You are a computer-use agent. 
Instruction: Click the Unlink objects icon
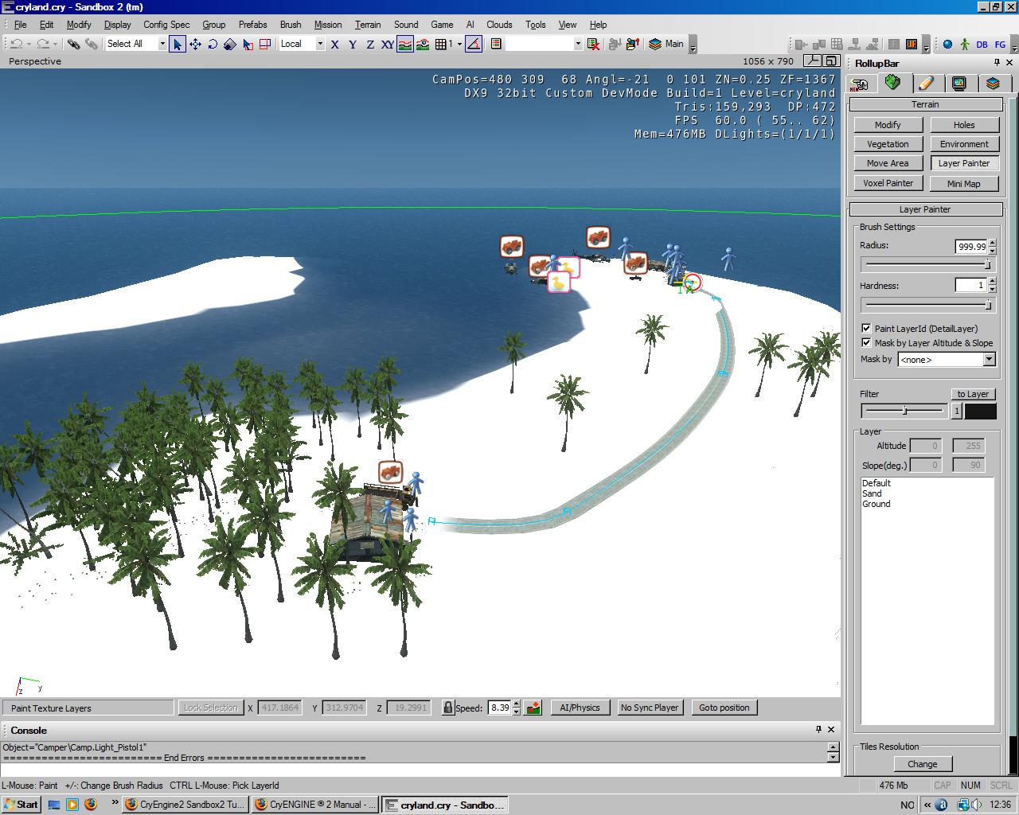(92, 44)
